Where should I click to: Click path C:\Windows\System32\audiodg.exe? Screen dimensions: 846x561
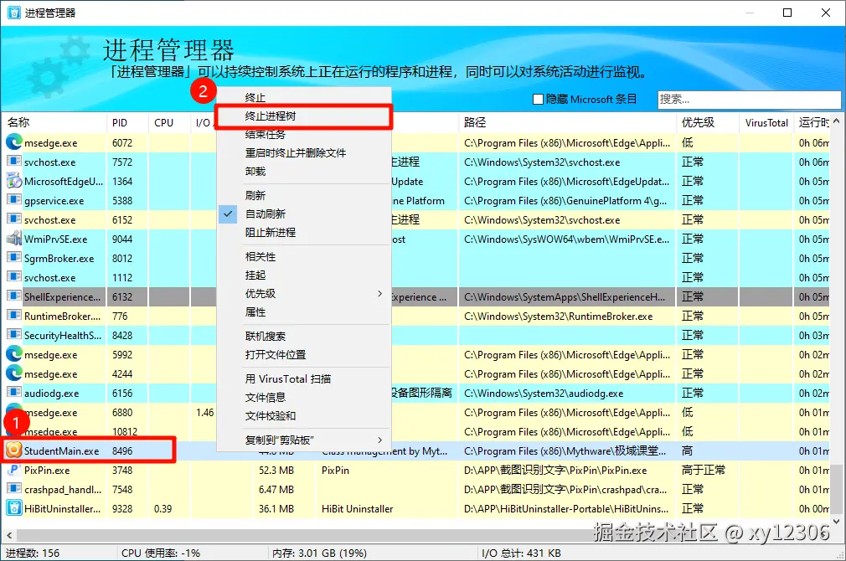click(544, 394)
